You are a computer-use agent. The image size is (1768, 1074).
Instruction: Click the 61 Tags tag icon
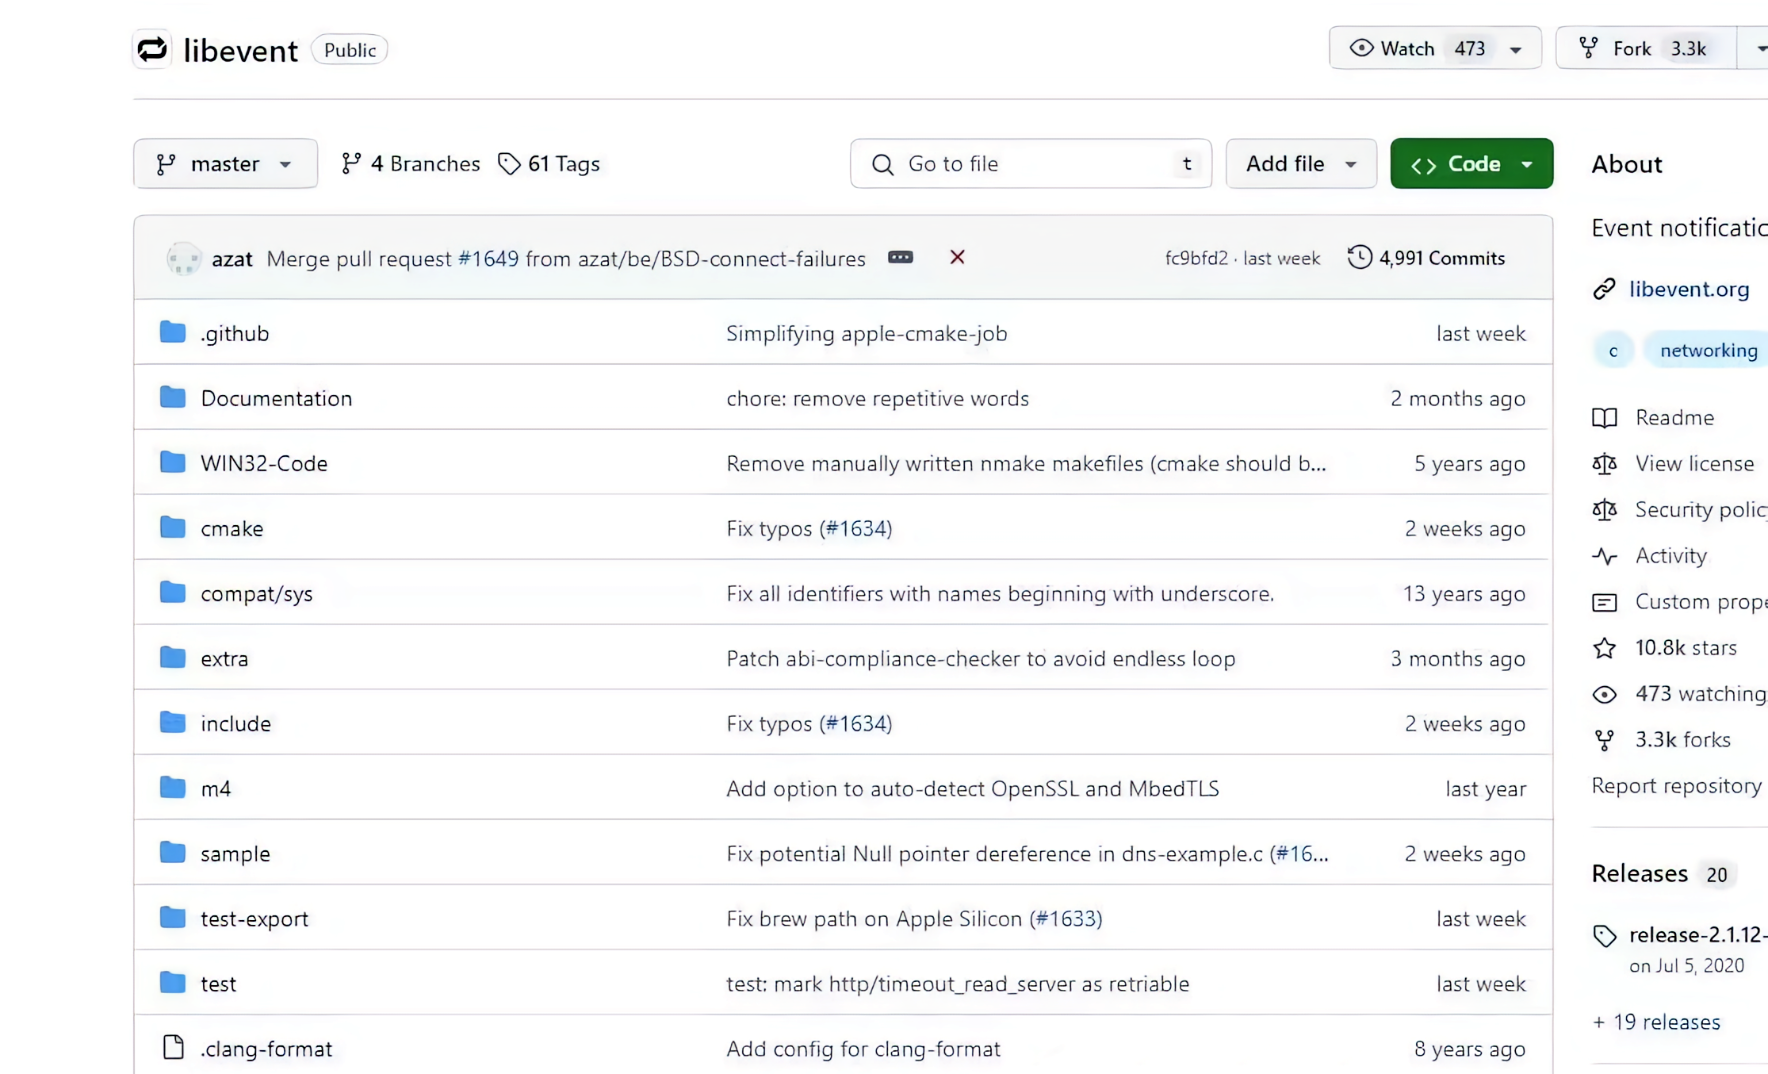coord(509,163)
